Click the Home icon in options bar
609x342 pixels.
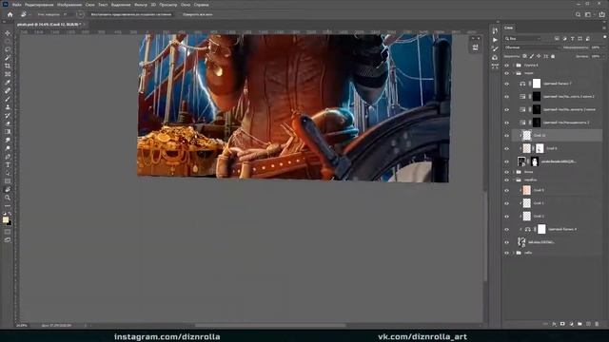point(10,14)
